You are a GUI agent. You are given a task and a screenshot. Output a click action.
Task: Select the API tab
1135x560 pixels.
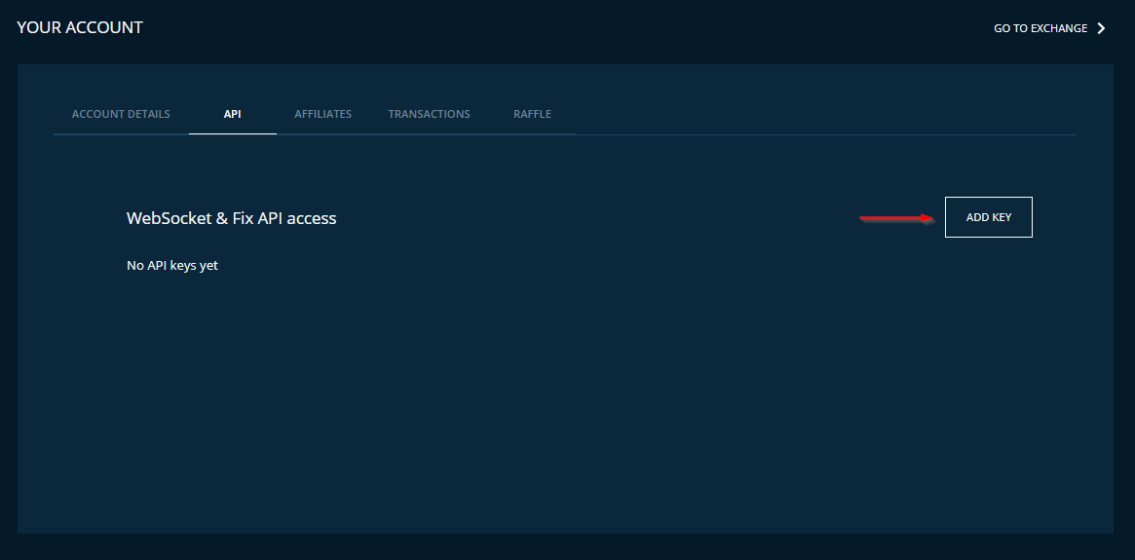pyautogui.click(x=232, y=114)
